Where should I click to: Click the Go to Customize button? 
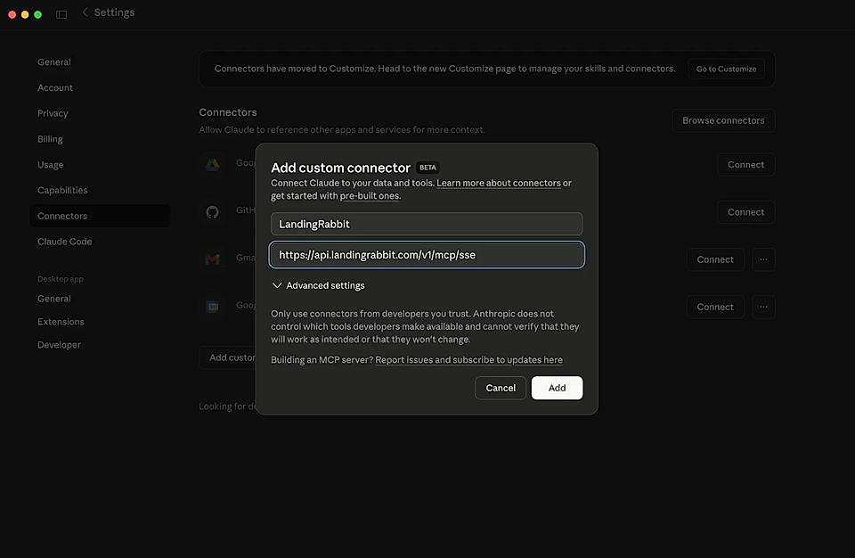point(726,68)
